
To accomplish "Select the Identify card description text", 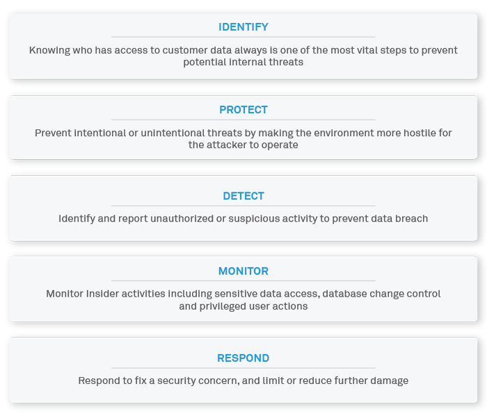I will point(243,56).
